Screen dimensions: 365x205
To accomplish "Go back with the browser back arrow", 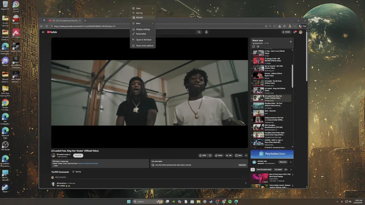I will click(x=42, y=26).
